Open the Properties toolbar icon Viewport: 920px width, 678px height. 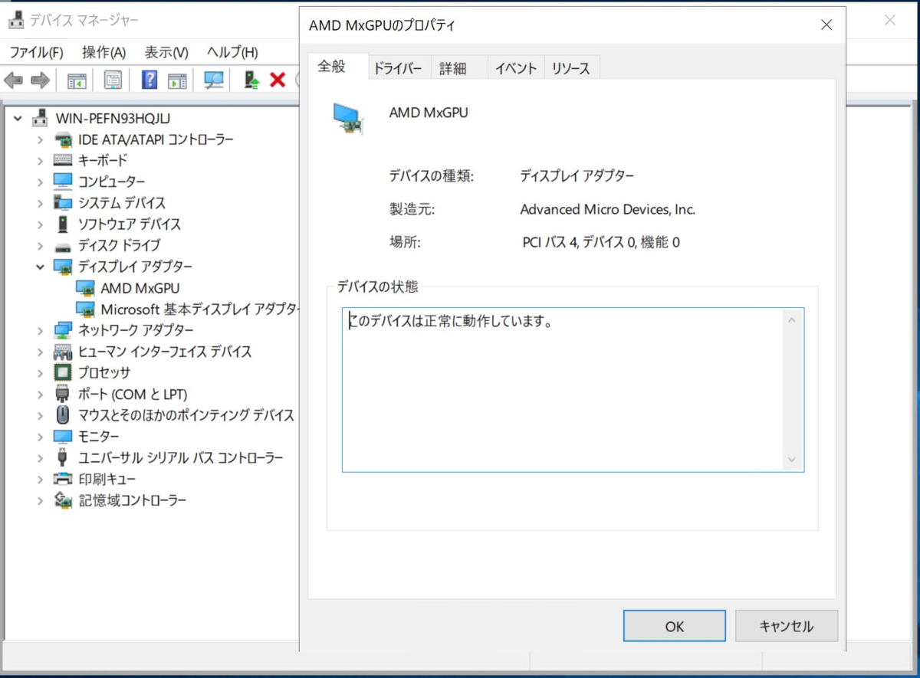(113, 80)
